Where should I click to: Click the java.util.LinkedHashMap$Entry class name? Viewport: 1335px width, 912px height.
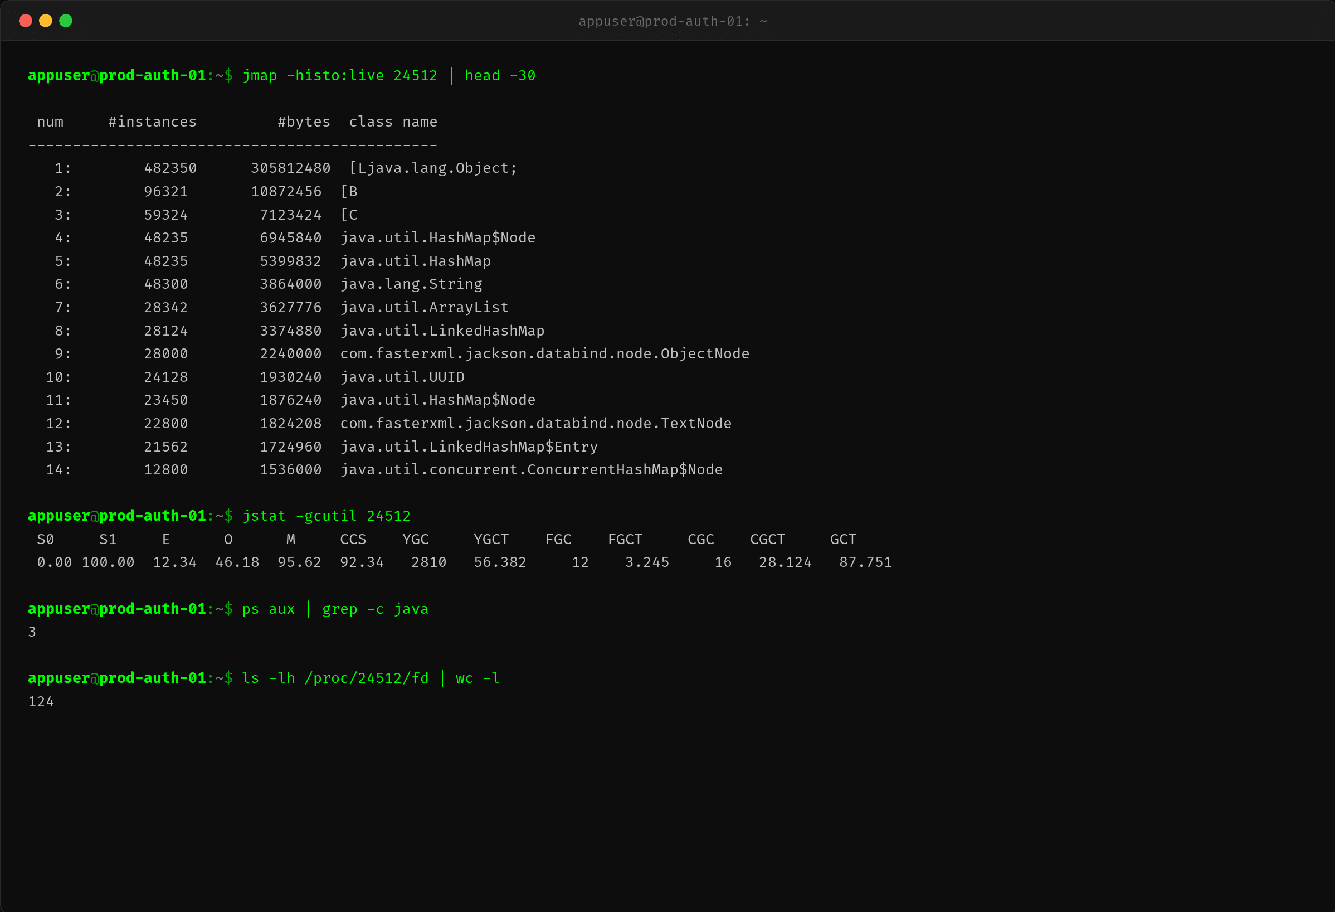point(469,447)
